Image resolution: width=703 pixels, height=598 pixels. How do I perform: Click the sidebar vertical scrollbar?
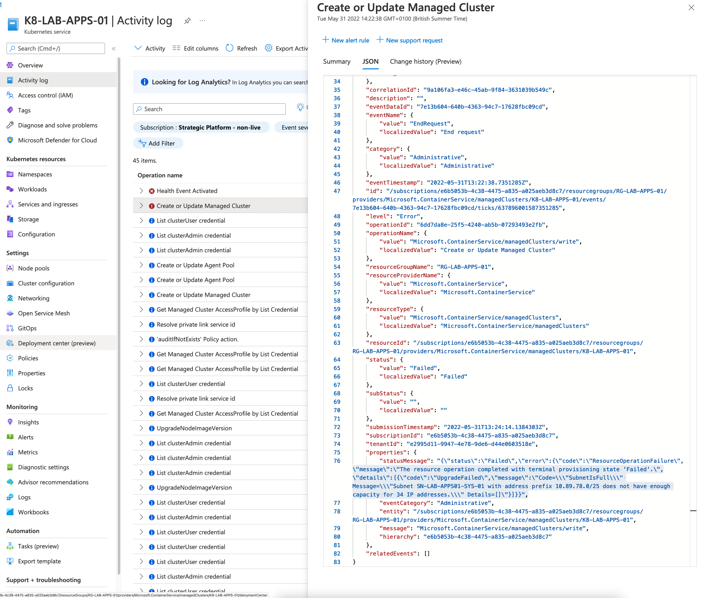point(119,315)
